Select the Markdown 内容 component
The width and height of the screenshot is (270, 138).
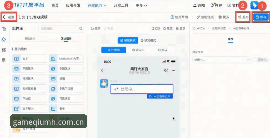67,59
